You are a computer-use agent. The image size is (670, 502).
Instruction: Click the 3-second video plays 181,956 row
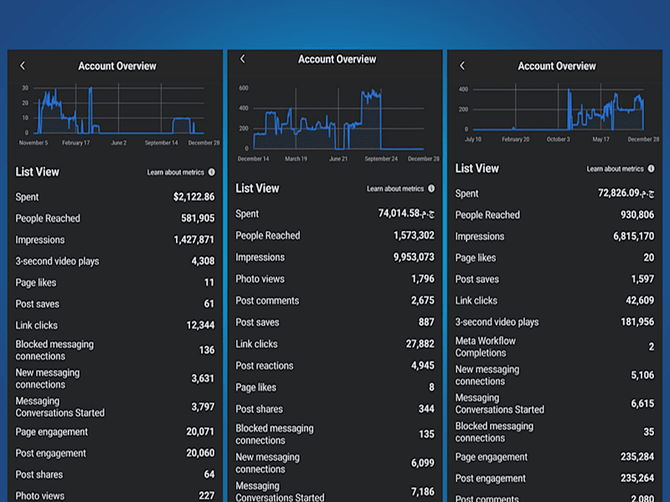[x=554, y=322]
